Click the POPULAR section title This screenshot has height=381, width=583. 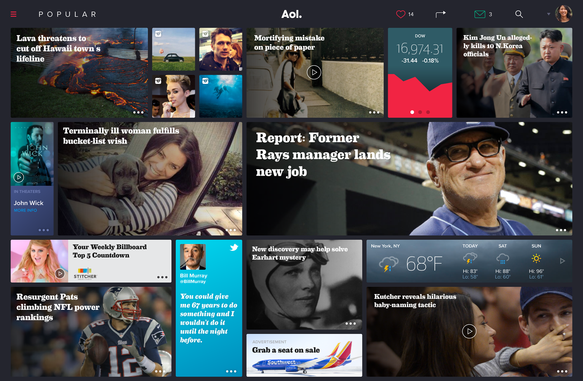pos(68,14)
